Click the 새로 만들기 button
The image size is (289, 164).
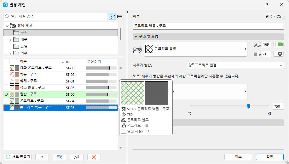pyautogui.click(x=18, y=157)
